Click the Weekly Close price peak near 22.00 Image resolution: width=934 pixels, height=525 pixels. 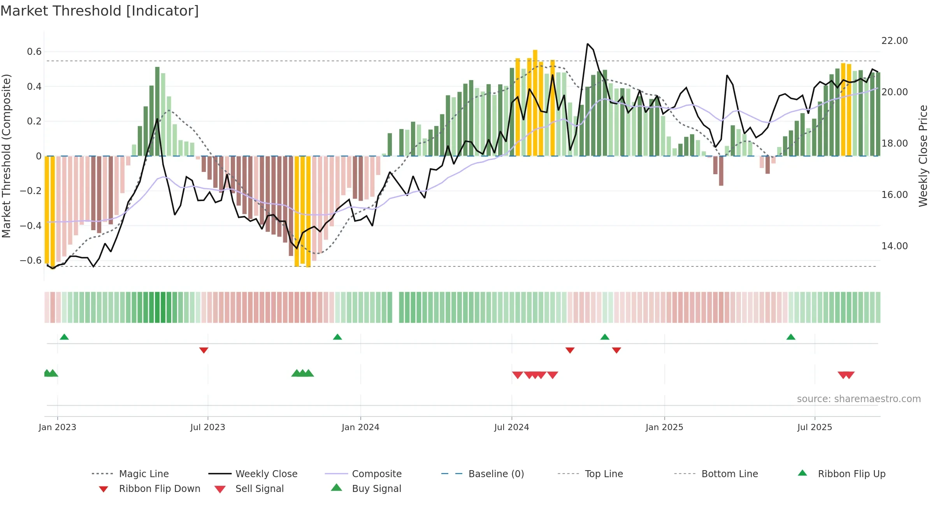coord(587,44)
